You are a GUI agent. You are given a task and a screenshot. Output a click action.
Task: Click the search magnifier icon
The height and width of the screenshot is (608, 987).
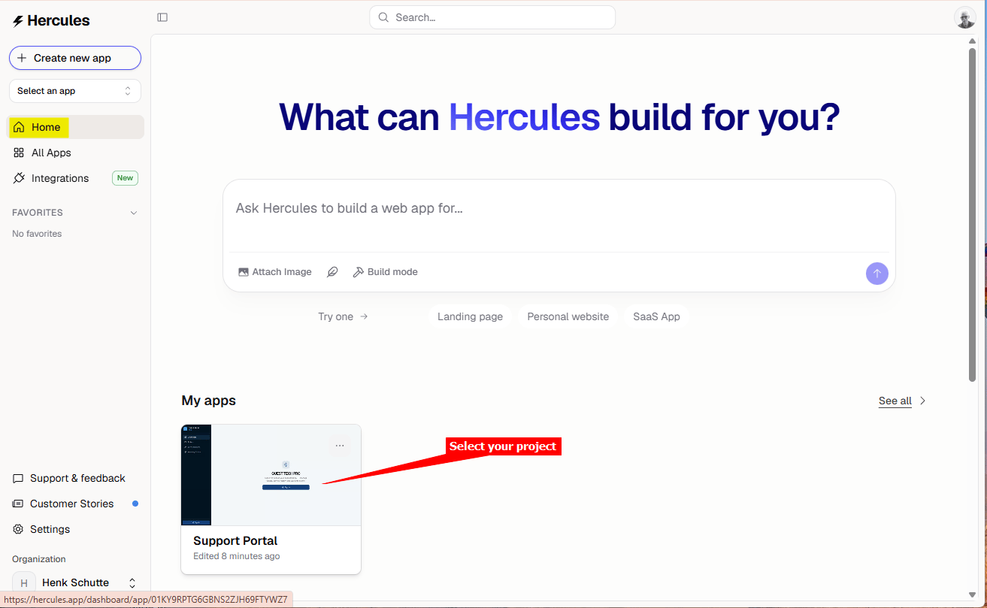pyautogui.click(x=384, y=17)
